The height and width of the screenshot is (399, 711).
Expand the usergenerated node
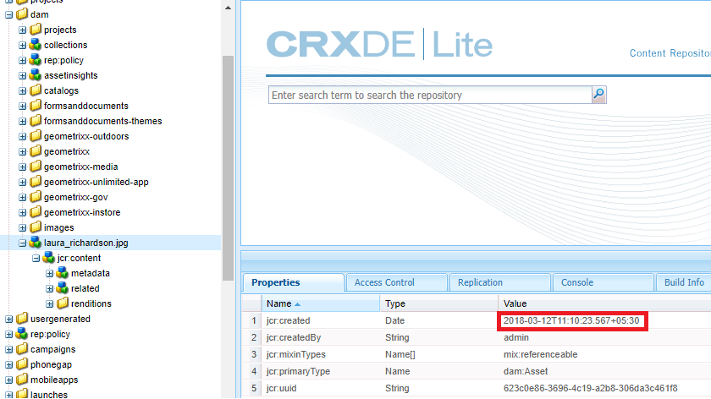click(9, 320)
